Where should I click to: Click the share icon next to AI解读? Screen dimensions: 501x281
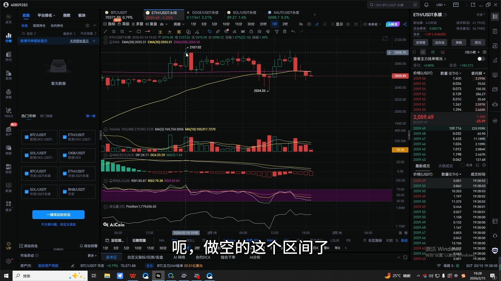[x=405, y=24]
